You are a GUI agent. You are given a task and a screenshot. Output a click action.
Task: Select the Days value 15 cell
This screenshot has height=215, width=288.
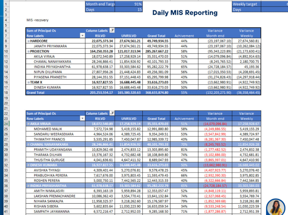tap(128, 9)
